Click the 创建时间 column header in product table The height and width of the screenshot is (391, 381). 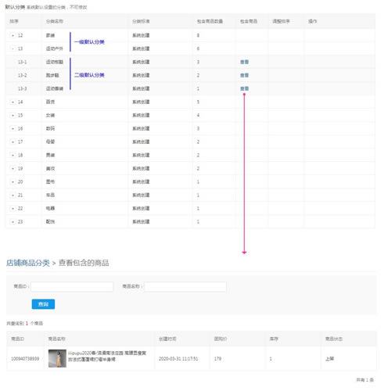[167, 339]
